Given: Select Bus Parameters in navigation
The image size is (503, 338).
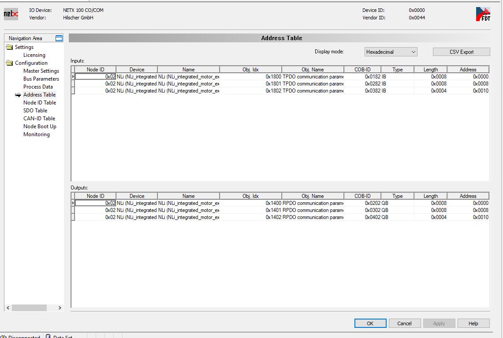Looking at the screenshot, I should tap(41, 79).
